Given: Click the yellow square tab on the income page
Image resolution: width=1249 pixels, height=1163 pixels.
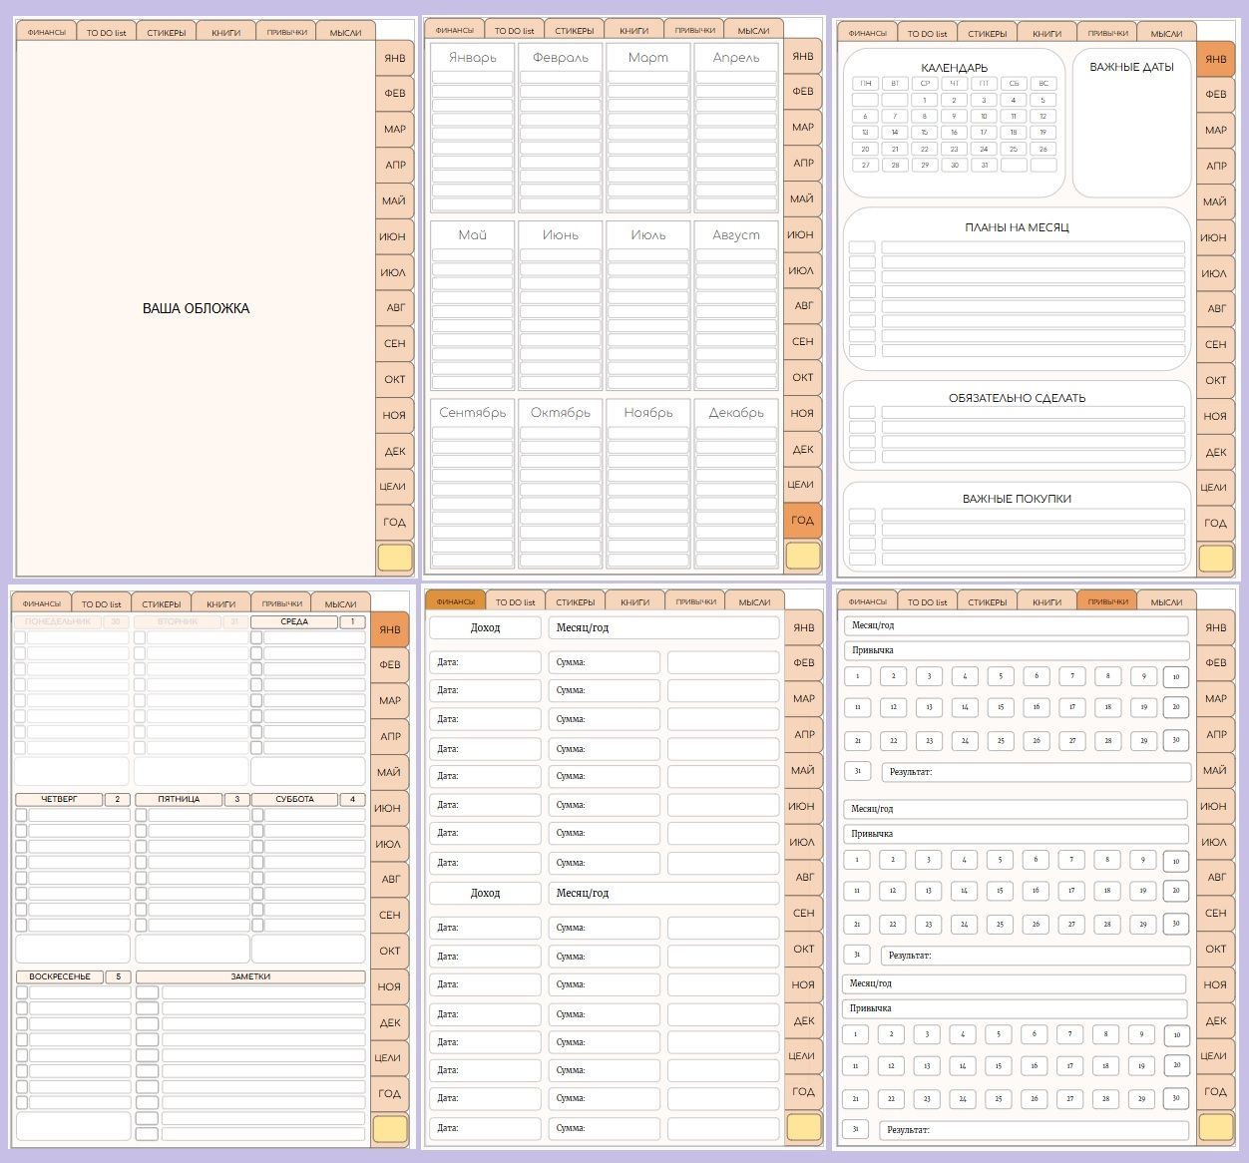Looking at the screenshot, I should pos(803,1127).
